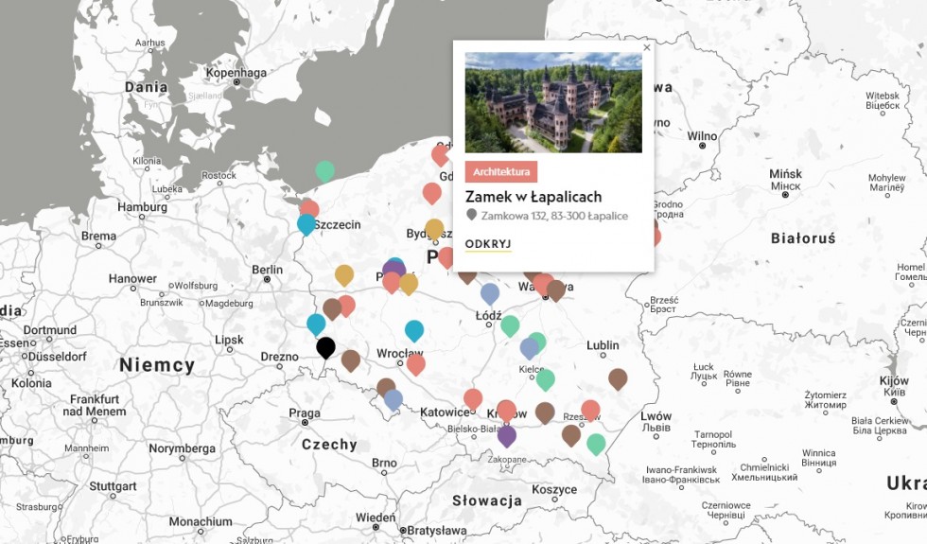
Task: Click the Lublin city label
Action: tap(603, 344)
